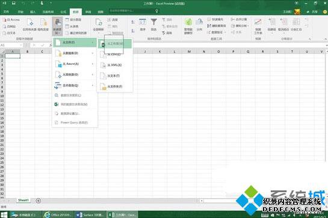The height and width of the screenshot is (218, 328).
Task: Select From File (从文件) menu item
Action: [75, 43]
